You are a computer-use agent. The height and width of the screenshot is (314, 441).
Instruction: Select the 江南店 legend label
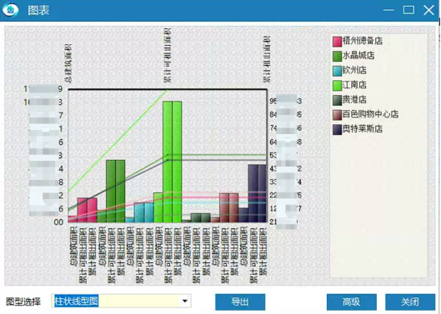(354, 85)
